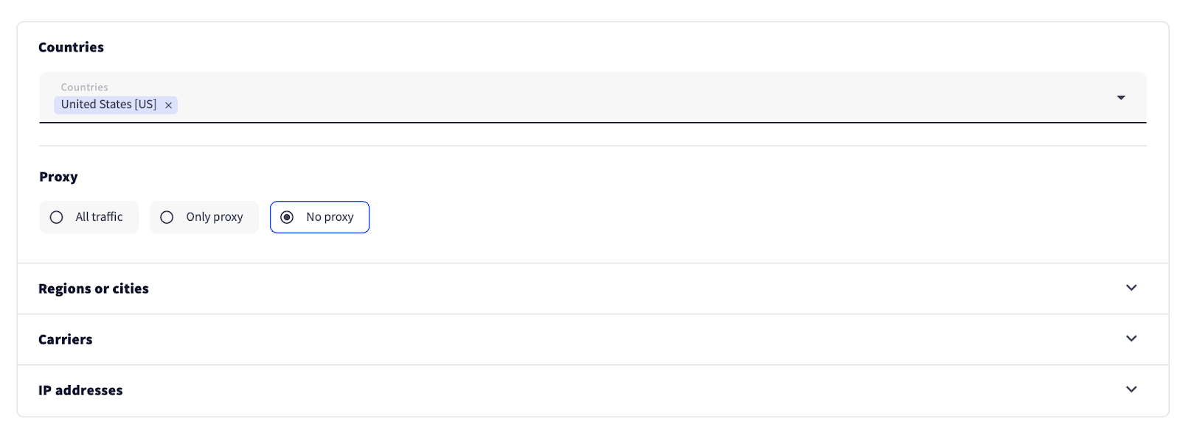The height and width of the screenshot is (432, 1180).
Task: Click the All traffic option label
Action: [x=99, y=217]
